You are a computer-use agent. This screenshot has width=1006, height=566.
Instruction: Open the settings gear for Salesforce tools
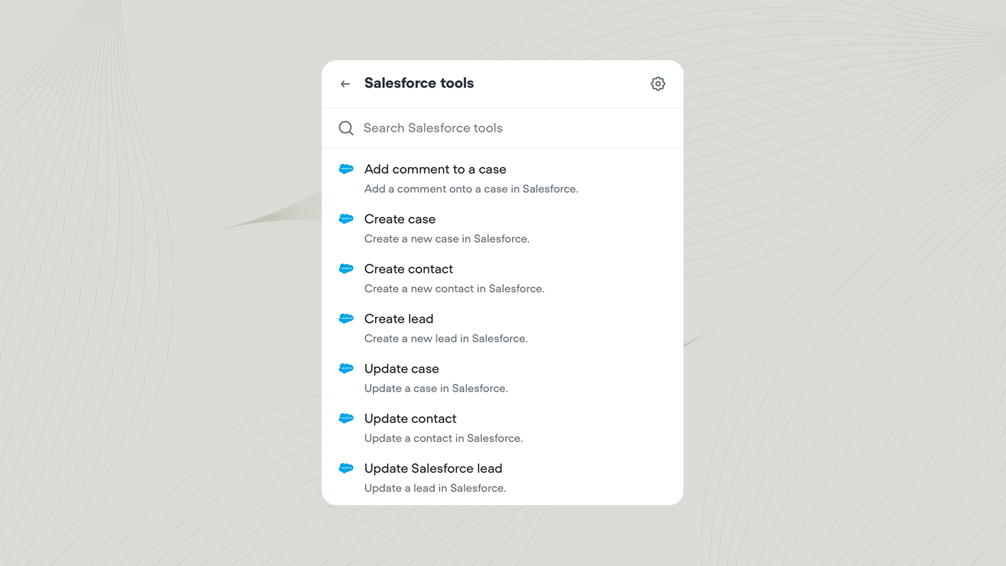pos(658,83)
